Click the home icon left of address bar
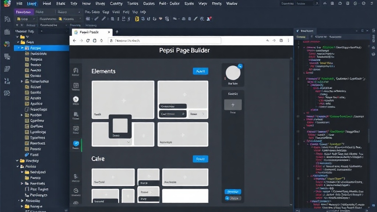This screenshot has width=377, height=212. [102, 40]
